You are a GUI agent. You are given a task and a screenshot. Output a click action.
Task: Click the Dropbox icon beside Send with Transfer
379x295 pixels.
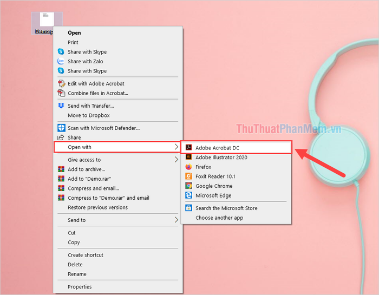[x=61, y=106]
